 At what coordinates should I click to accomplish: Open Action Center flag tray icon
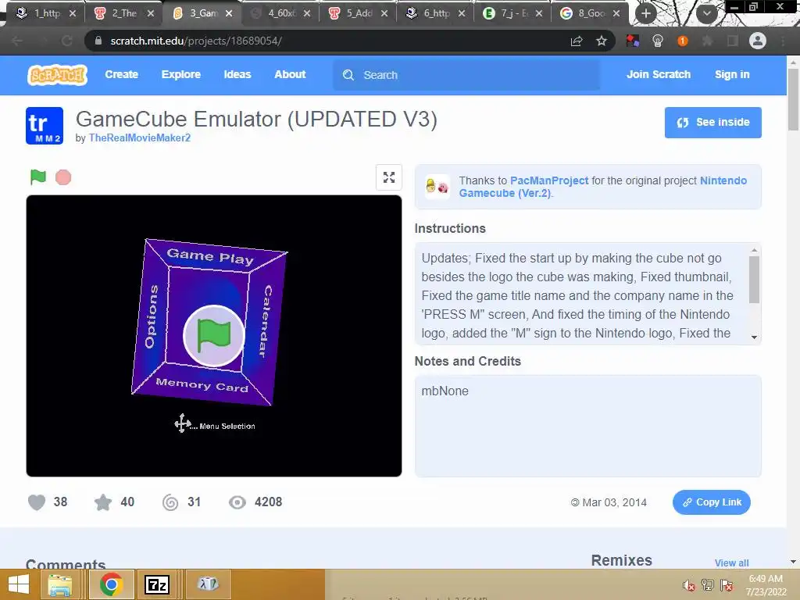(x=727, y=585)
